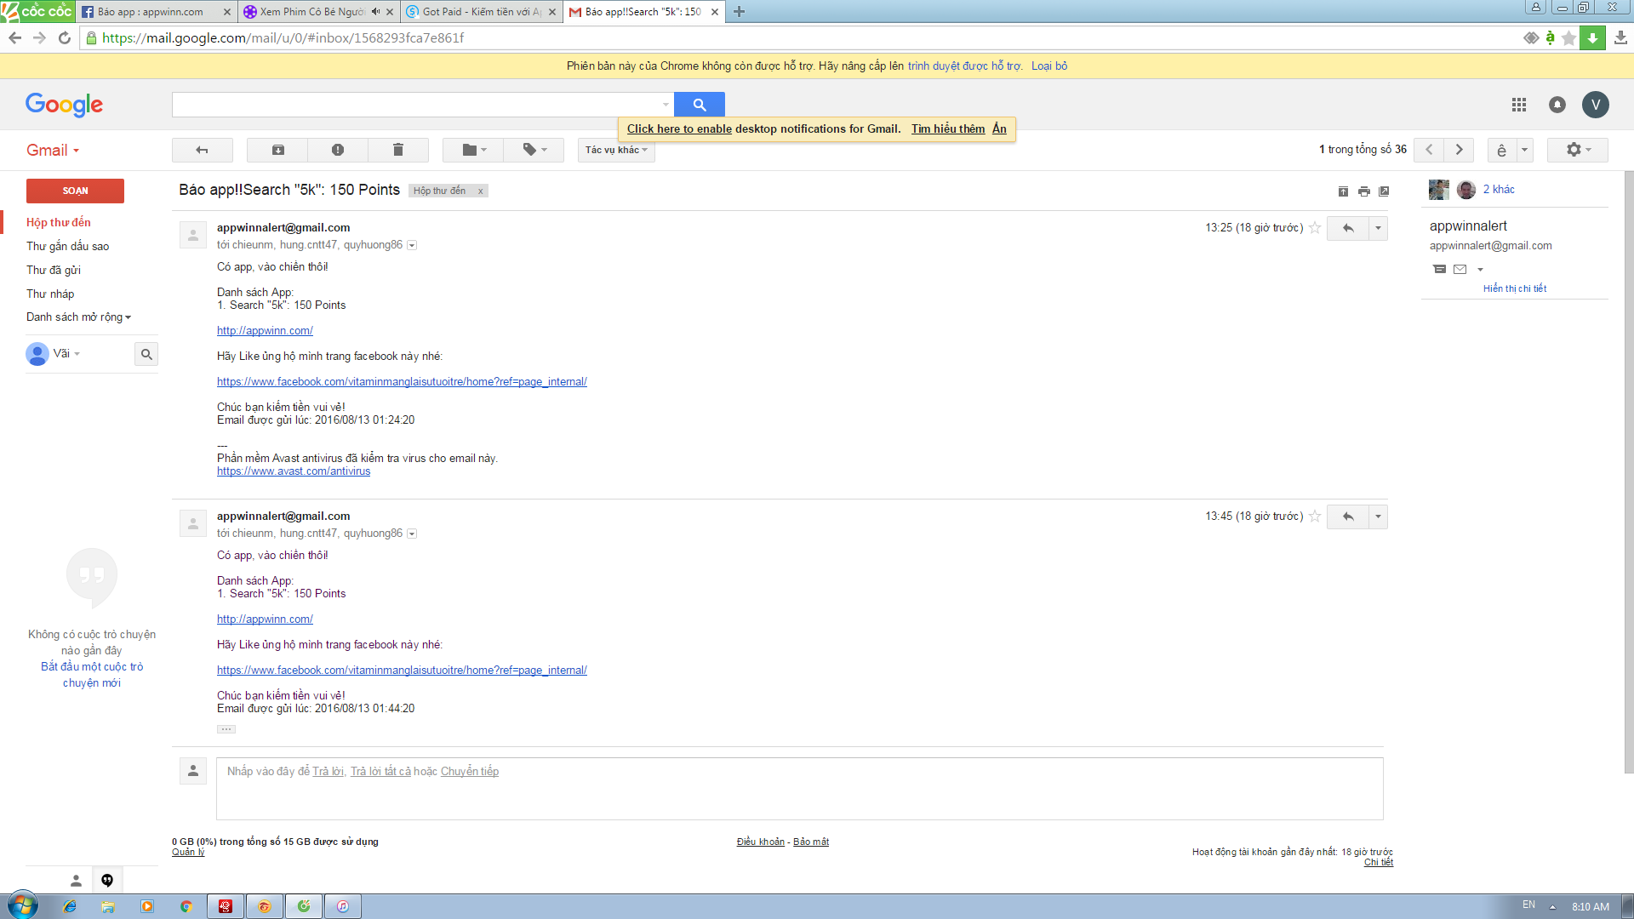The height and width of the screenshot is (919, 1634).
Task: Click the Archive email icon
Action: [277, 150]
